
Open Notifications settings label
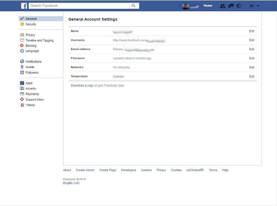pos(33,62)
